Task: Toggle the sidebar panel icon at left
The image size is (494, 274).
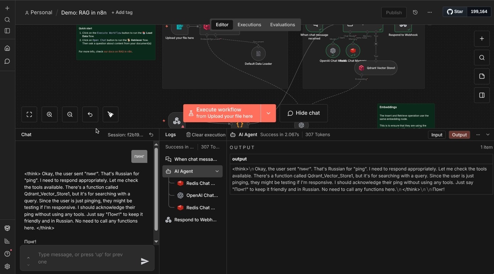Action: 7,31
